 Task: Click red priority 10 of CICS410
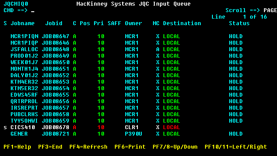pos(101,127)
